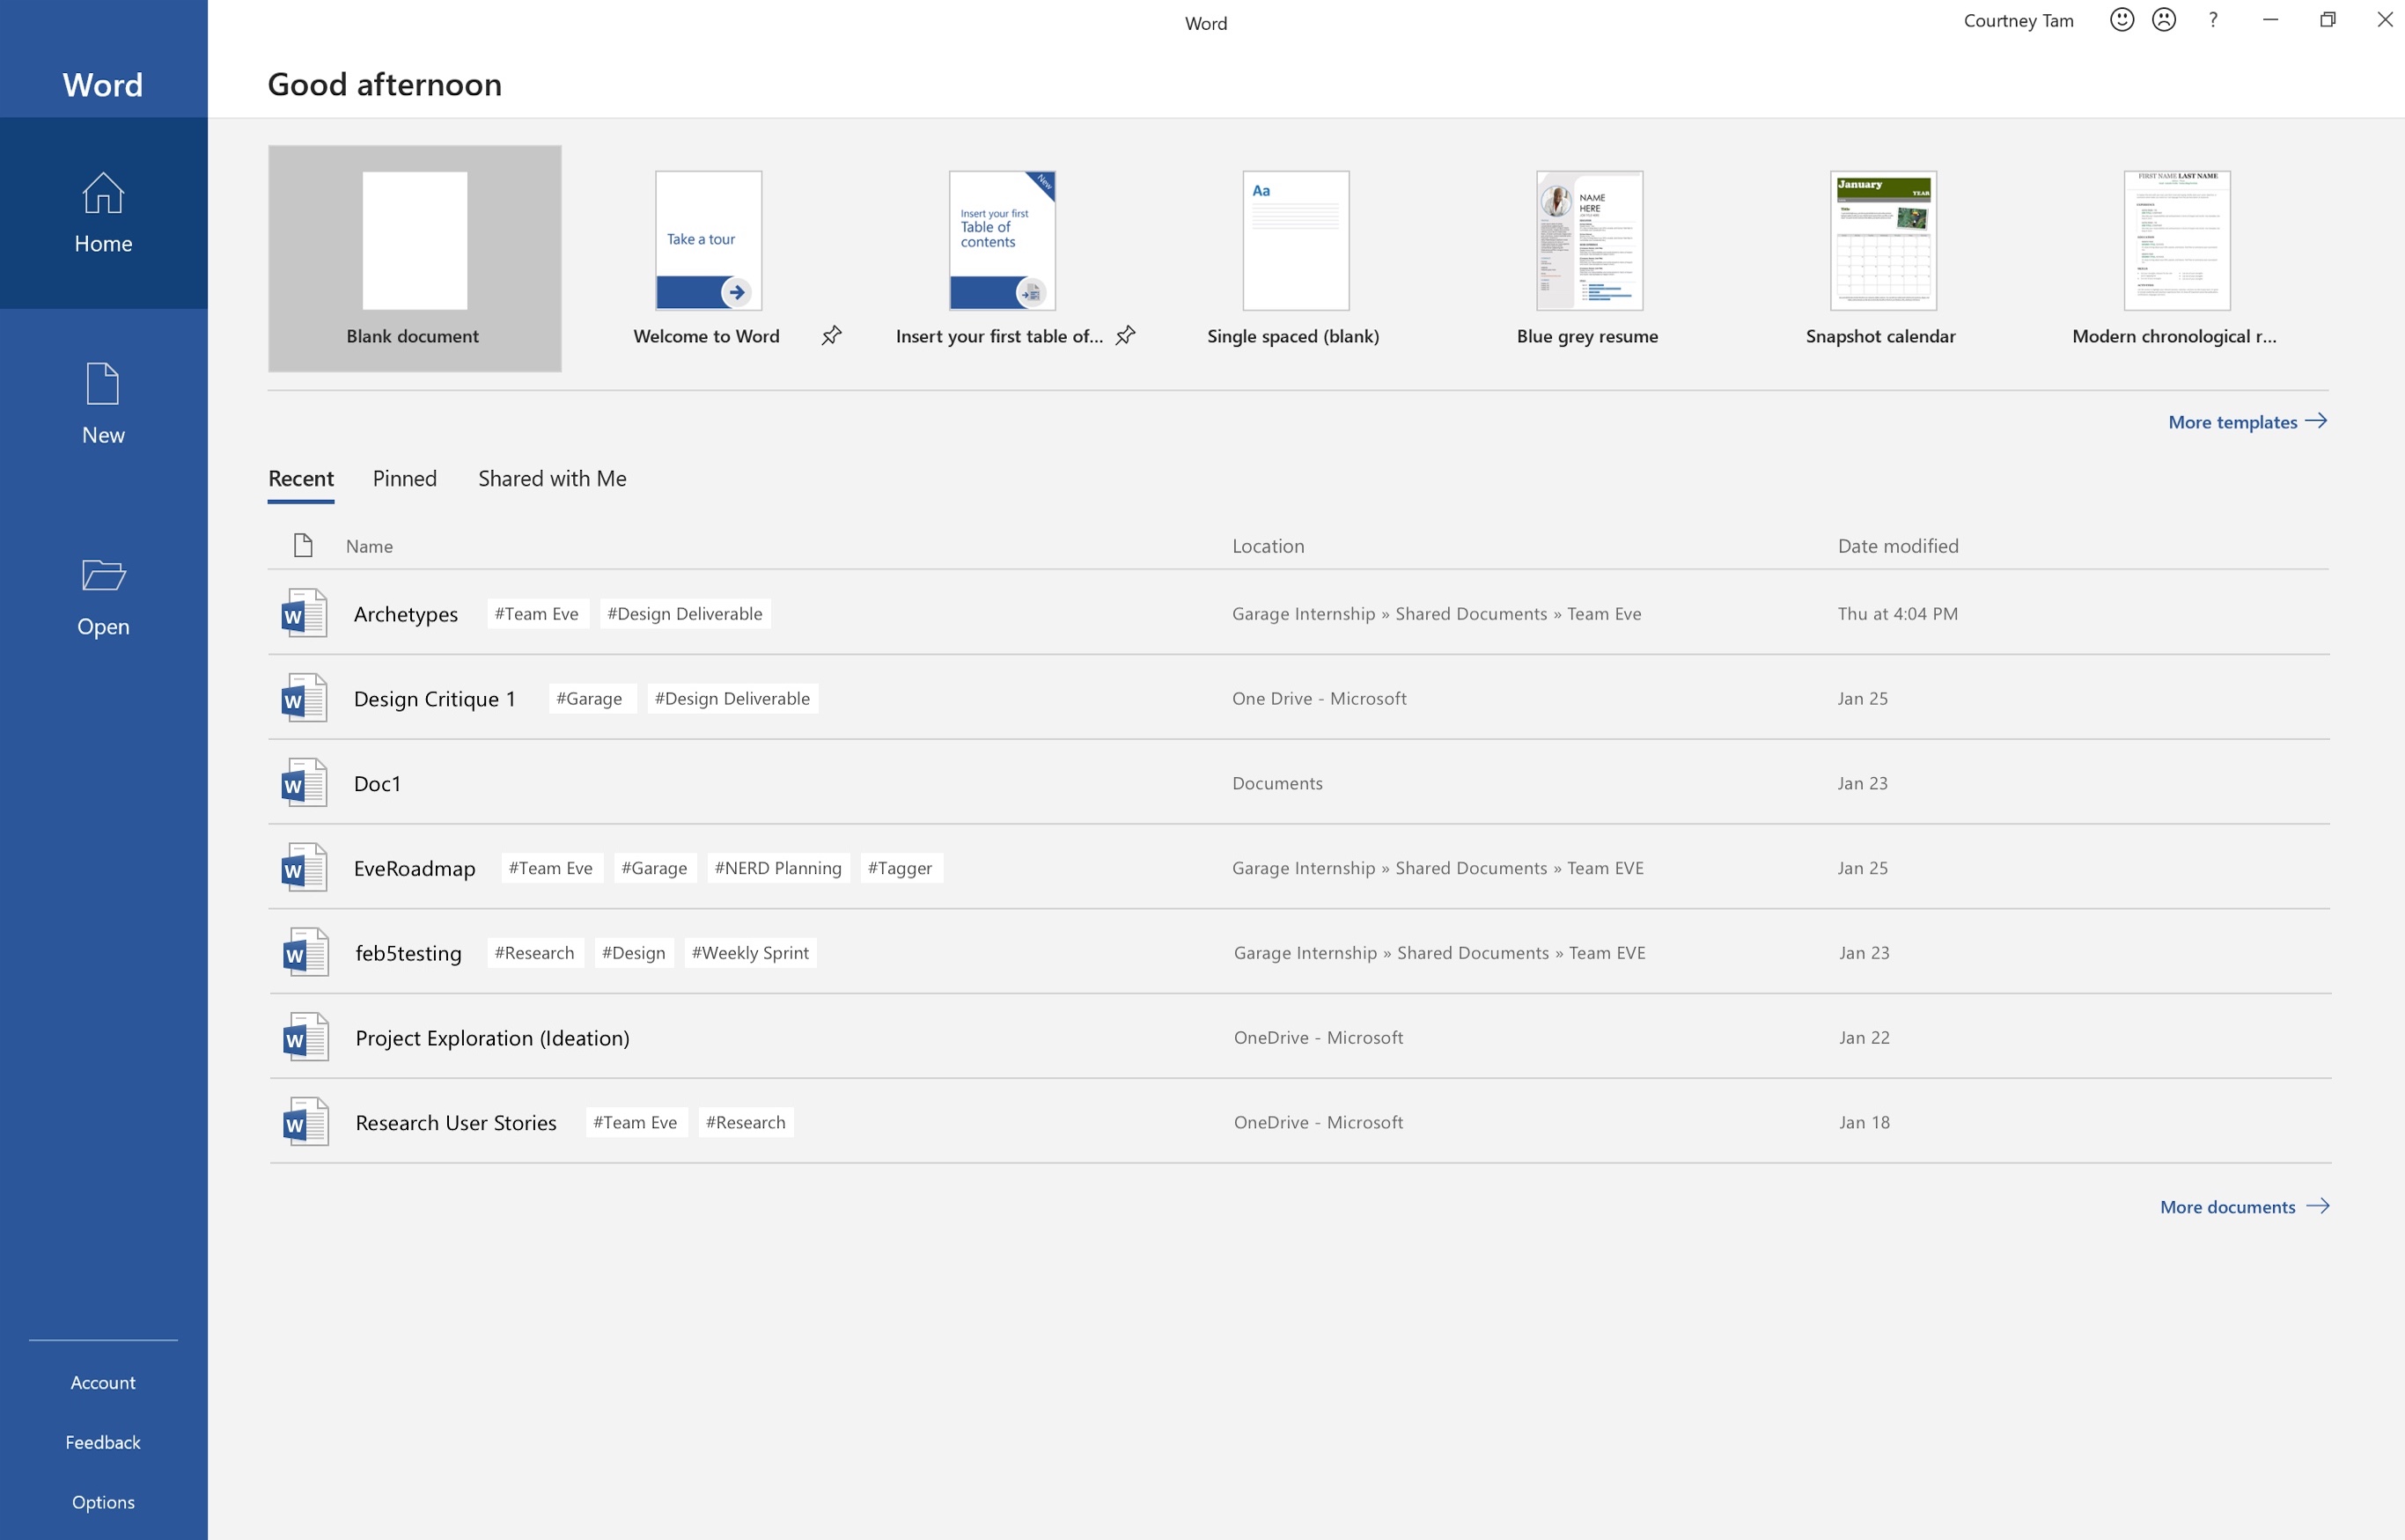
Task: Switch to the Recent tab
Action: (x=301, y=479)
